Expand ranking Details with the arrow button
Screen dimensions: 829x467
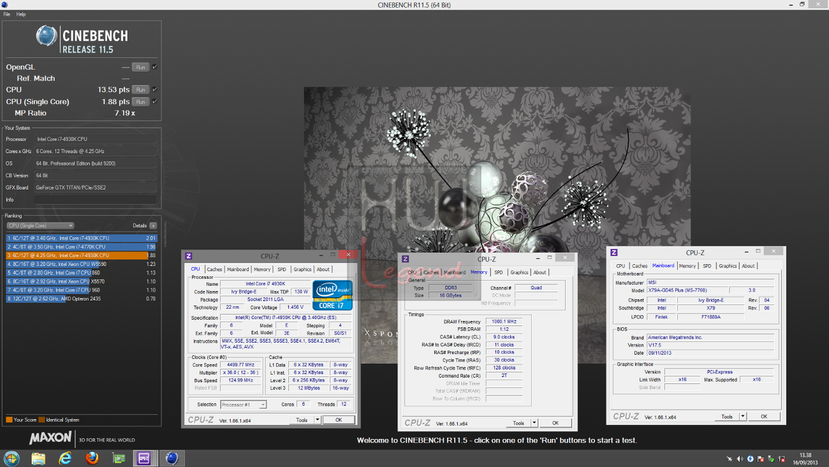click(x=153, y=226)
